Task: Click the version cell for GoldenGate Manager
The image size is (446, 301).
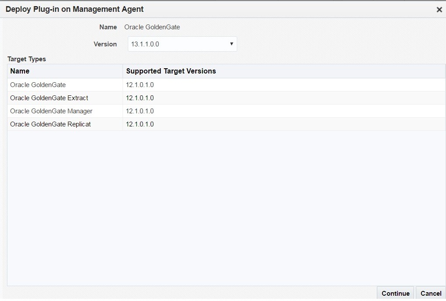Action: coord(140,111)
